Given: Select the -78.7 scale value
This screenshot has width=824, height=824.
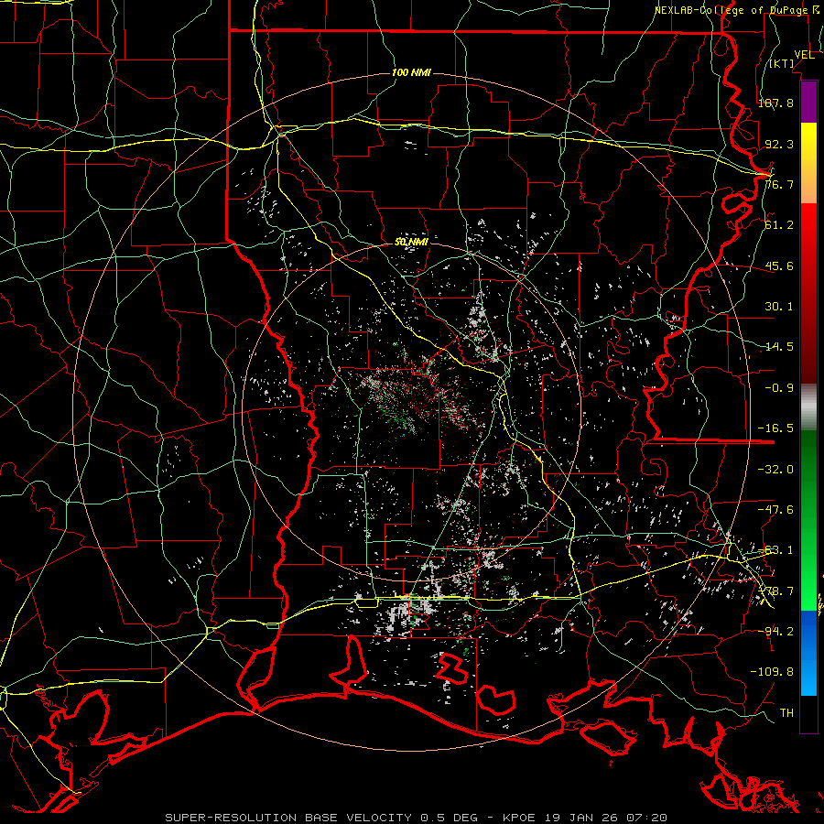Looking at the screenshot, I should (775, 591).
